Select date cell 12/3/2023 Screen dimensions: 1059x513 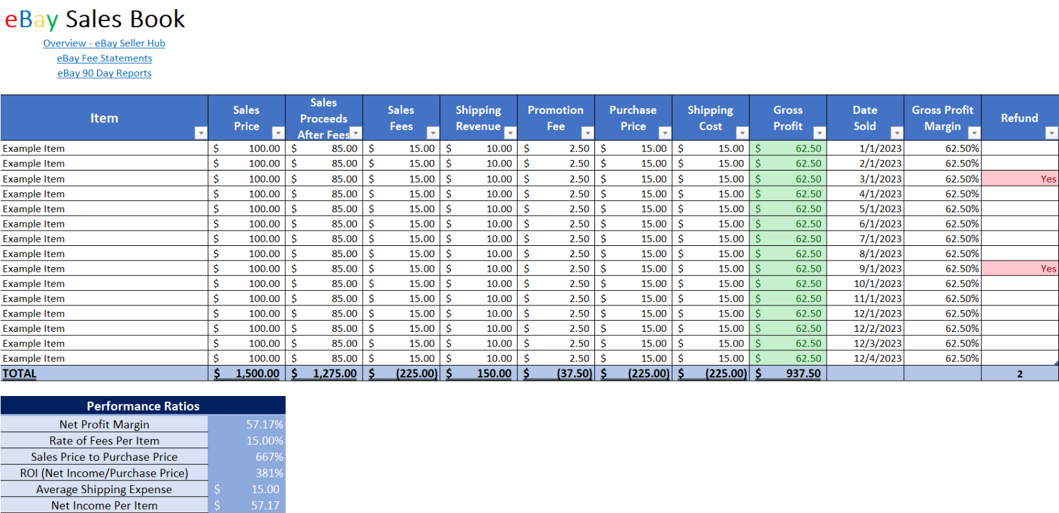point(865,344)
